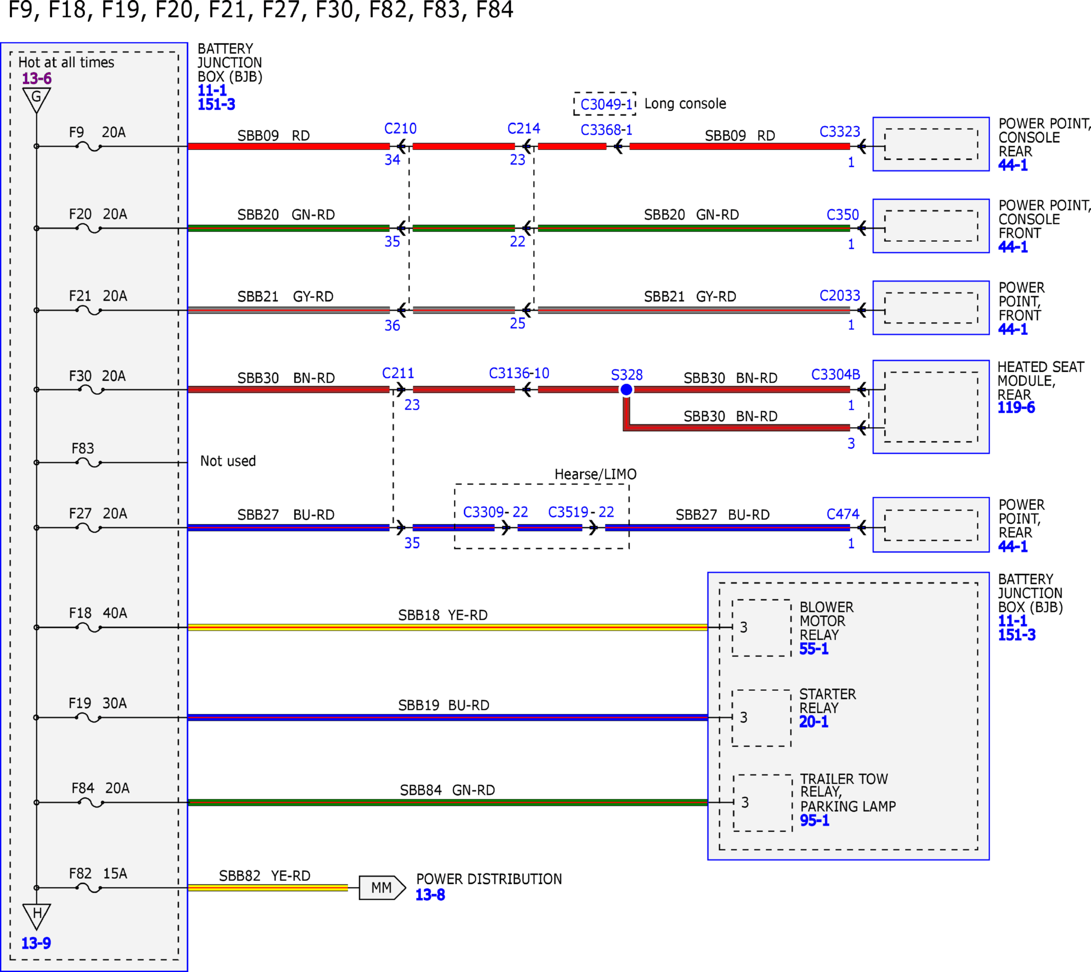Click the G triangle reference symbol

pyautogui.click(x=37, y=100)
